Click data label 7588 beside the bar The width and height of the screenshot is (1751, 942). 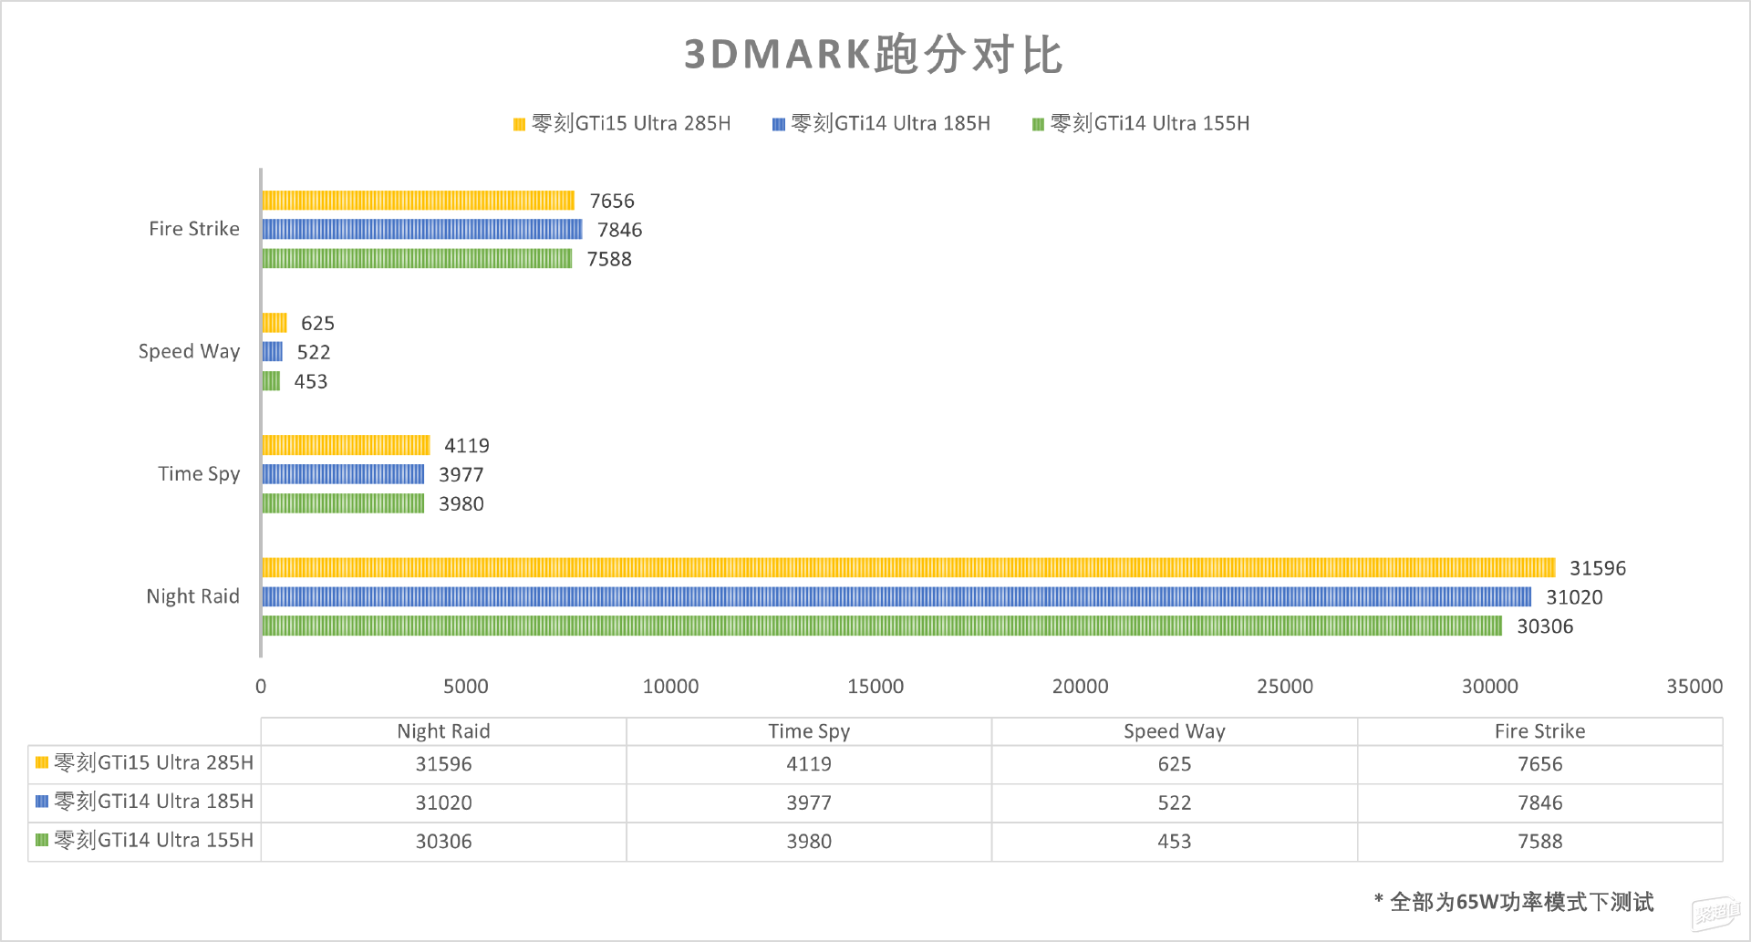point(609,260)
